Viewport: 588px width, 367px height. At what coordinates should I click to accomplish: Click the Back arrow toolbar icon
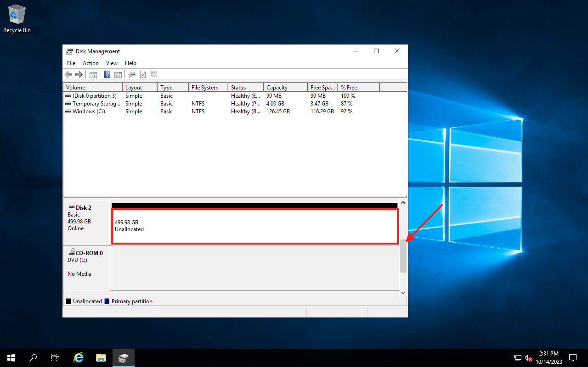[x=68, y=75]
